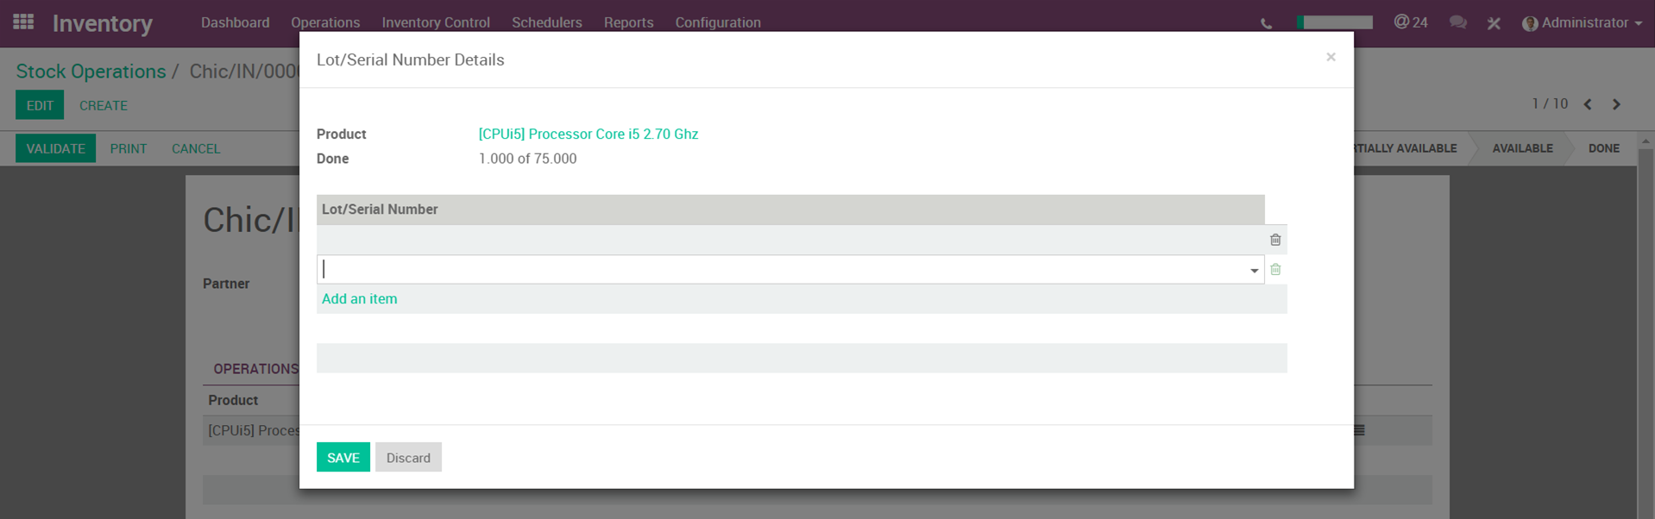Image resolution: width=1655 pixels, height=519 pixels.
Task: Click the [CPUi5] product row in background
Action: [254, 430]
